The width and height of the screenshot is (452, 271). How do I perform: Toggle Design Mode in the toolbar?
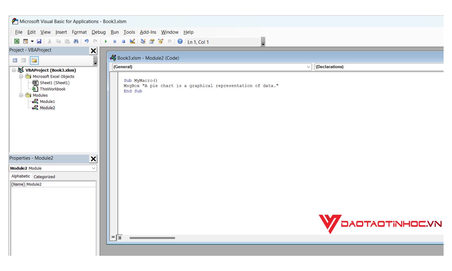pos(132,41)
